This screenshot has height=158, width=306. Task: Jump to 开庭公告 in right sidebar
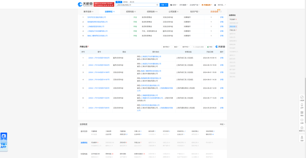[x=233, y=30]
